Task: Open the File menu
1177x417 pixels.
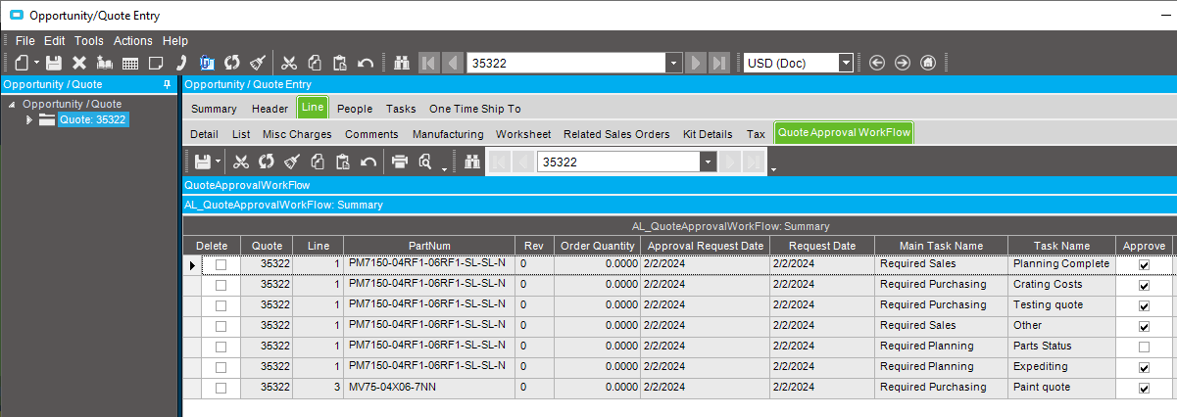Action: (25, 41)
